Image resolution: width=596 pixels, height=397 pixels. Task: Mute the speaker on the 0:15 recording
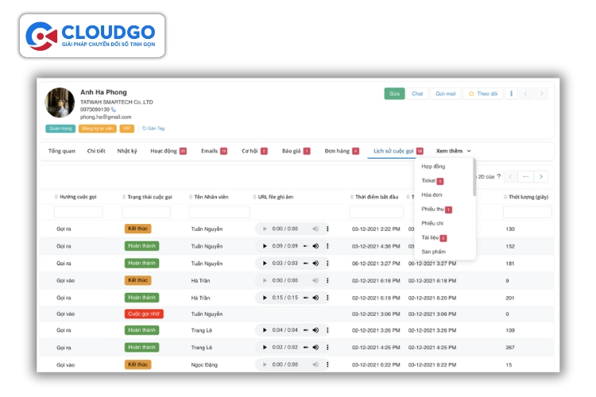(315, 298)
